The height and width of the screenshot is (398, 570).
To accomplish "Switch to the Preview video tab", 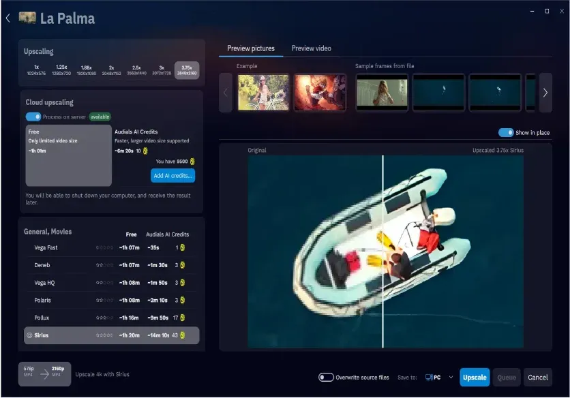I will click(311, 48).
